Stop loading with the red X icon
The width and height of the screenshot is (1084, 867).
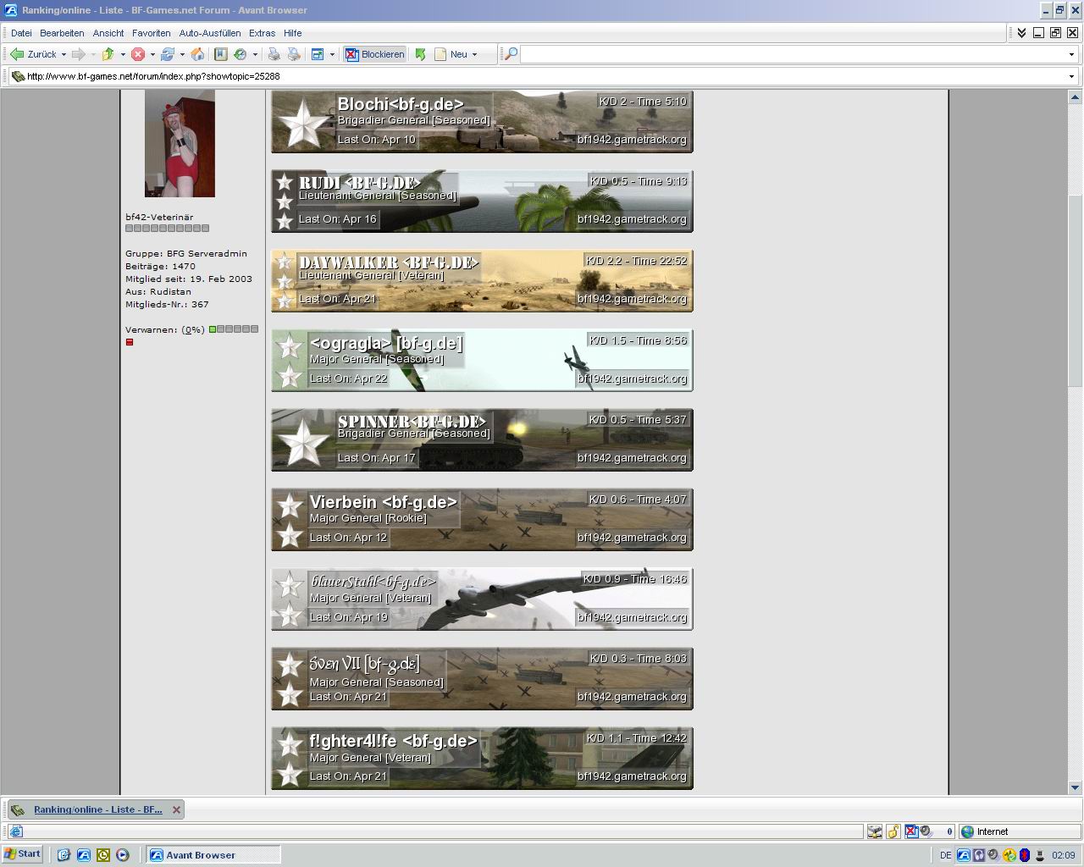(x=138, y=54)
